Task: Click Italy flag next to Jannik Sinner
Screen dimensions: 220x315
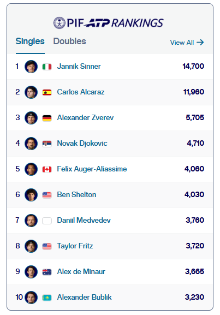Action: [x=47, y=67]
